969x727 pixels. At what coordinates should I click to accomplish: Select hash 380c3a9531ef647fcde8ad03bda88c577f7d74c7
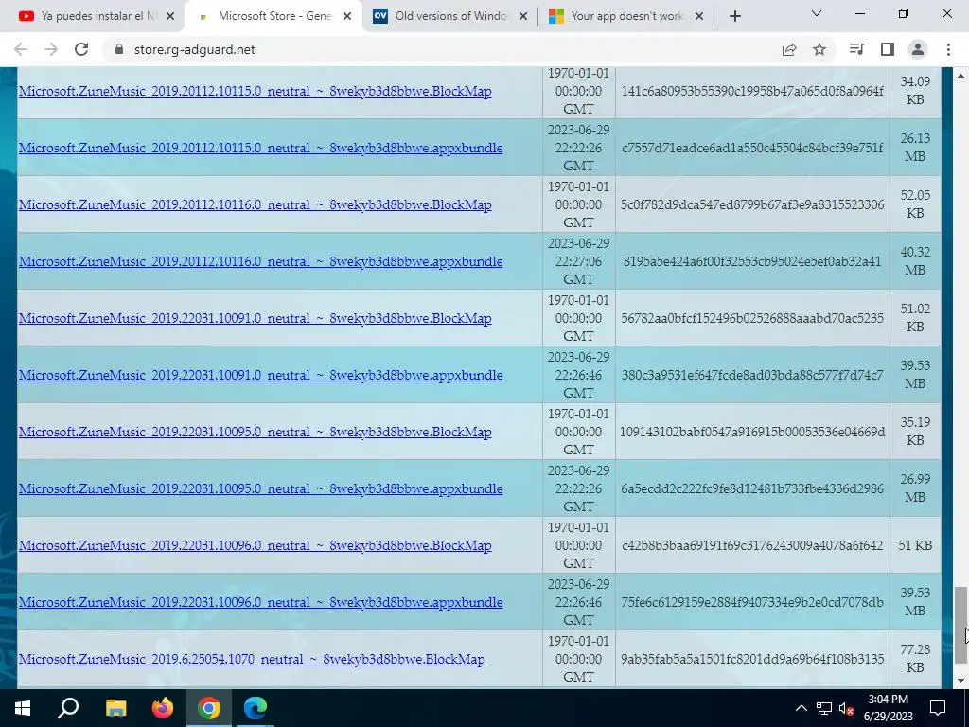pos(752,375)
